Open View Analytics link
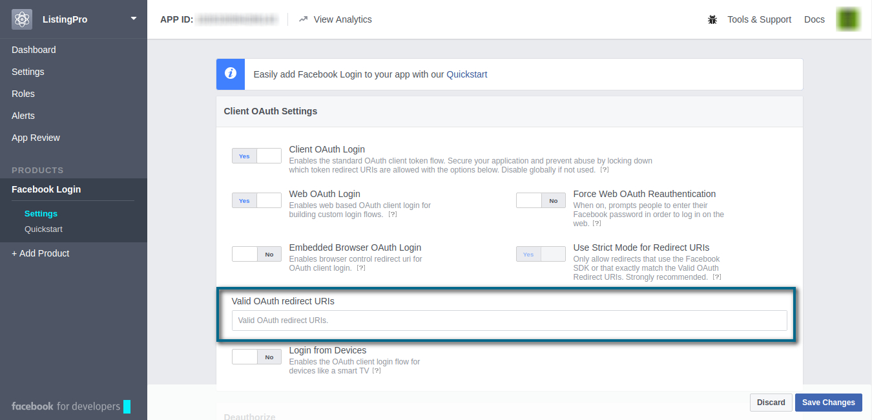The image size is (872, 420). tap(342, 19)
